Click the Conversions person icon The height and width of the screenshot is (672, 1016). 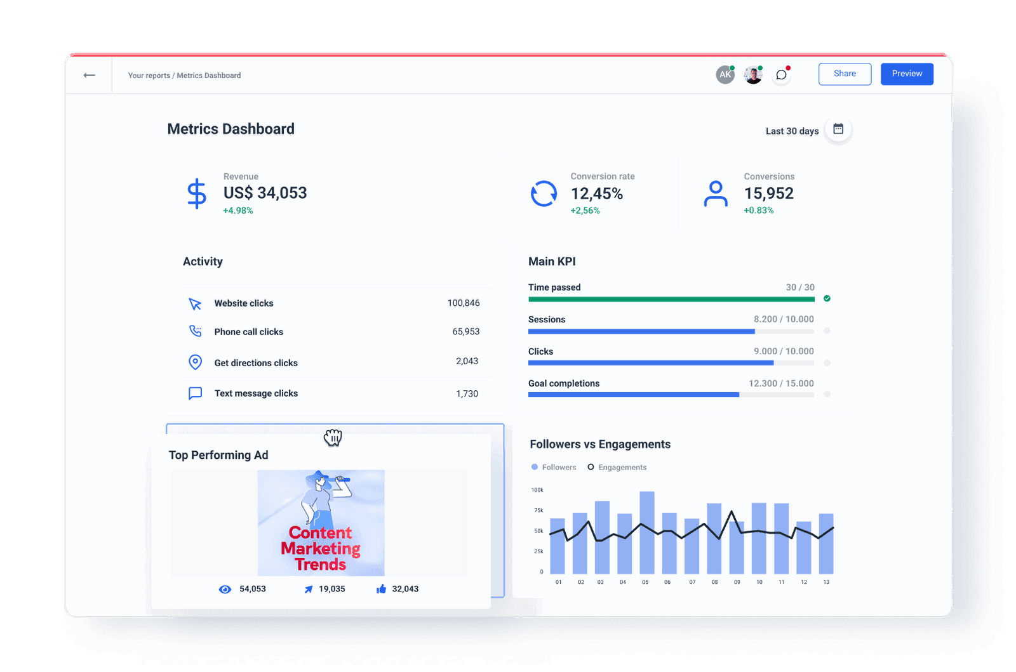716,192
